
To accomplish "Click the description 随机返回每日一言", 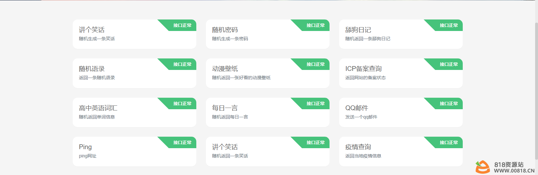I will pos(230,117).
